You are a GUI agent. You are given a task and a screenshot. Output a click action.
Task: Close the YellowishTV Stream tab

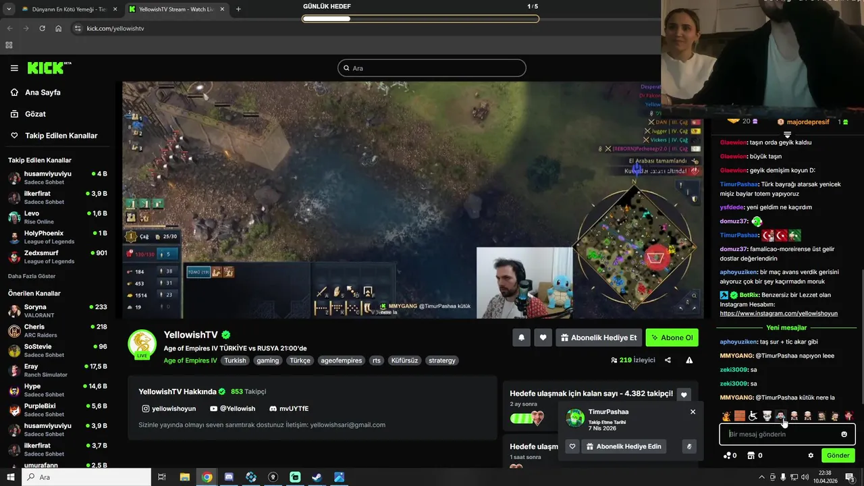(222, 9)
